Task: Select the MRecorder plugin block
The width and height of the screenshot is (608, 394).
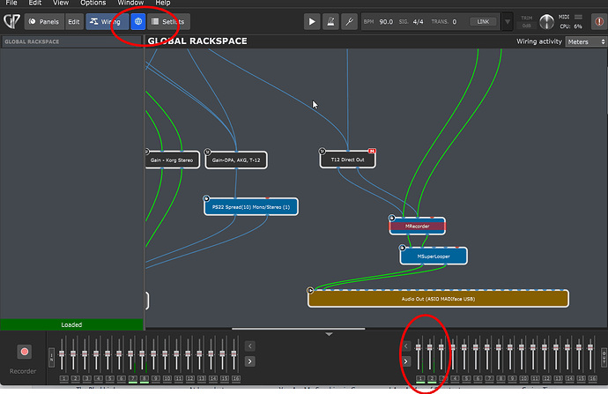Action: [x=417, y=226]
